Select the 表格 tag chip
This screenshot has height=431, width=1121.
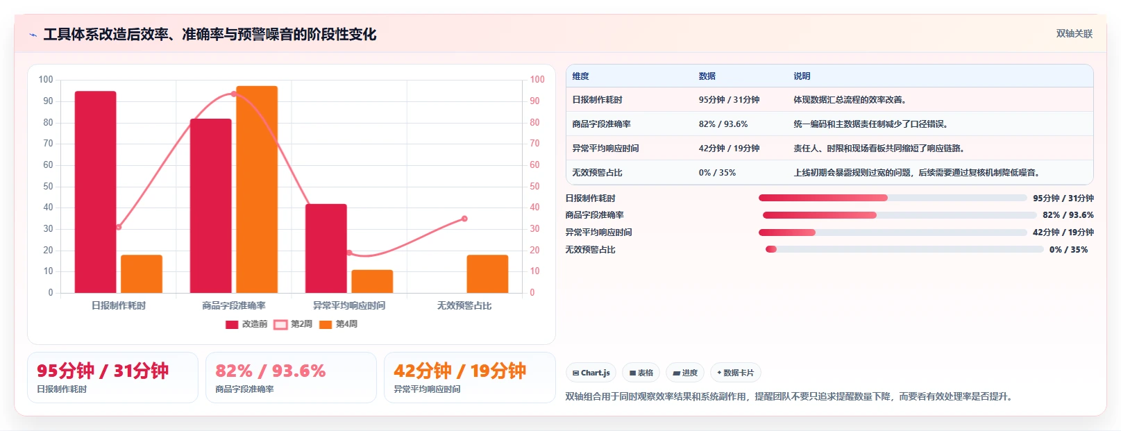pos(641,373)
